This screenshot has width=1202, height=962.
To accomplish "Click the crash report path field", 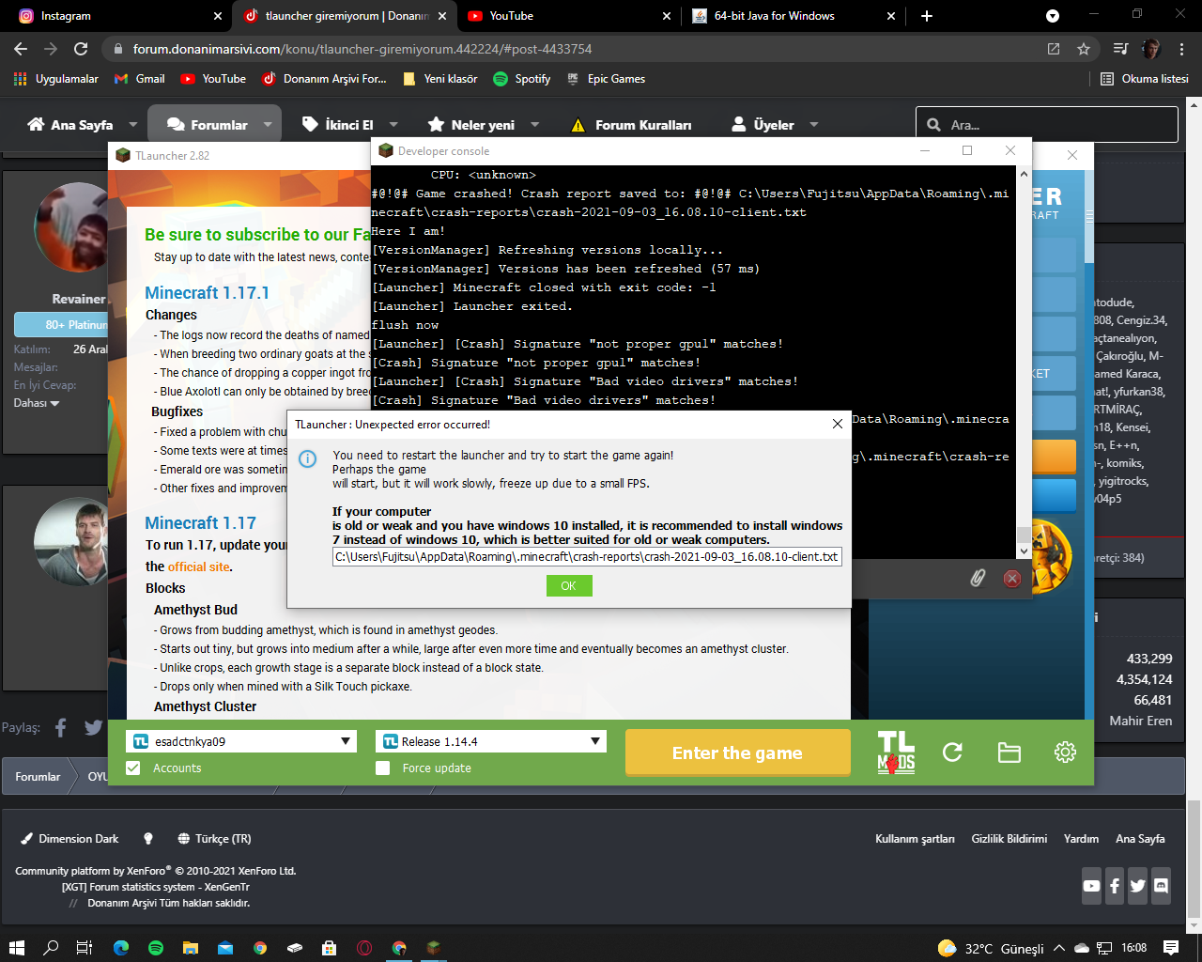I will click(x=587, y=557).
